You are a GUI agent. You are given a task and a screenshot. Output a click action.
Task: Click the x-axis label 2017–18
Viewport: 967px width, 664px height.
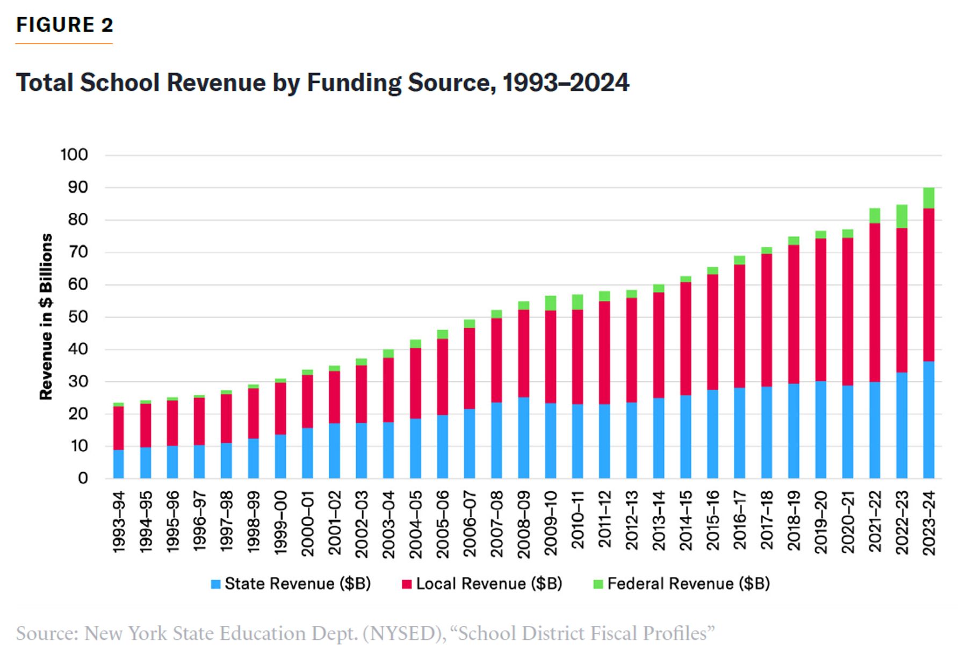766,520
